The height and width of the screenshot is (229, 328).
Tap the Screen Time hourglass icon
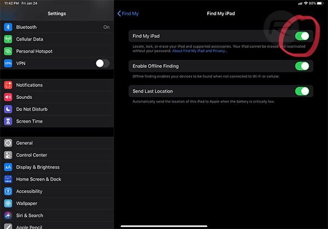[8, 121]
